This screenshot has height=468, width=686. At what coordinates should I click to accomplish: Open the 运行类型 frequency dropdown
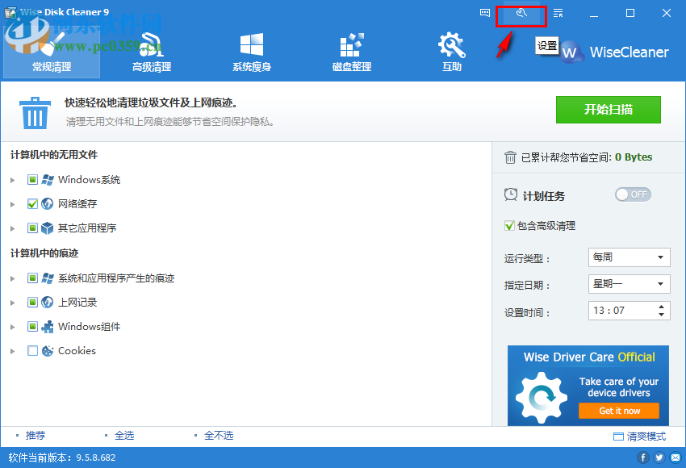pos(629,257)
